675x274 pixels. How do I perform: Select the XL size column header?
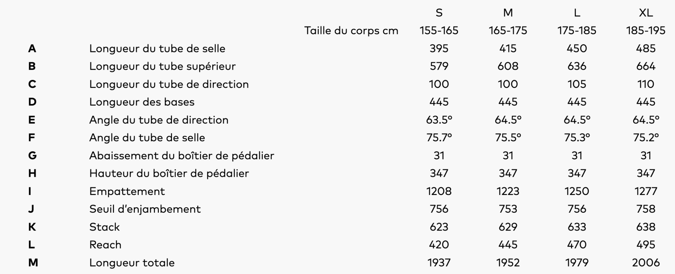[646, 13]
